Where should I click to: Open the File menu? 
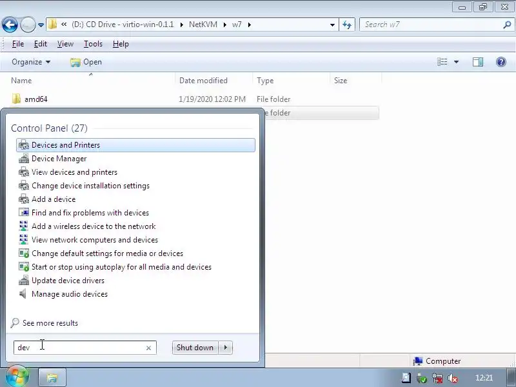pyautogui.click(x=18, y=44)
